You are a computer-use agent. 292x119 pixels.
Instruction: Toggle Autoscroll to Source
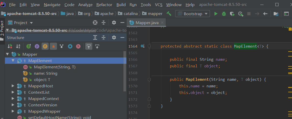(x=89, y=46)
